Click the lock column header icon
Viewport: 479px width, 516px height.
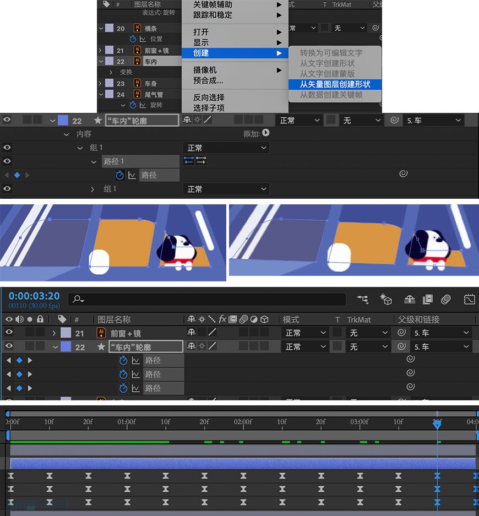40,319
